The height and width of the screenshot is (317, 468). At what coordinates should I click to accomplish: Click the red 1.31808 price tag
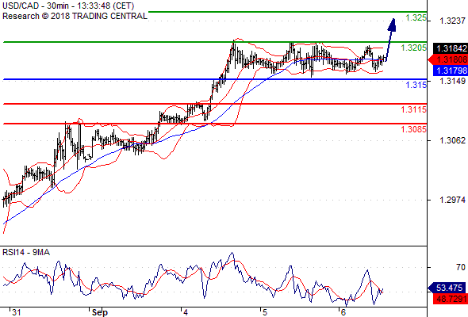pyautogui.click(x=448, y=59)
